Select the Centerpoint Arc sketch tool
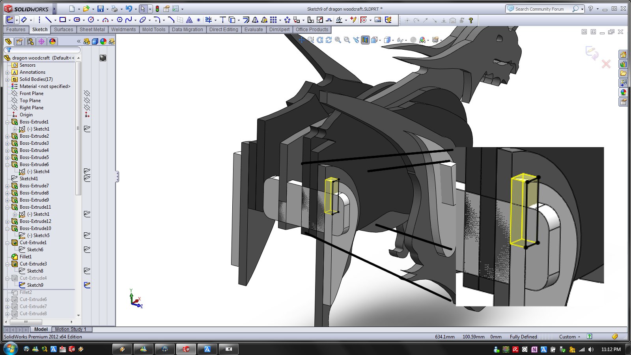This screenshot has width=631, height=355. click(105, 20)
